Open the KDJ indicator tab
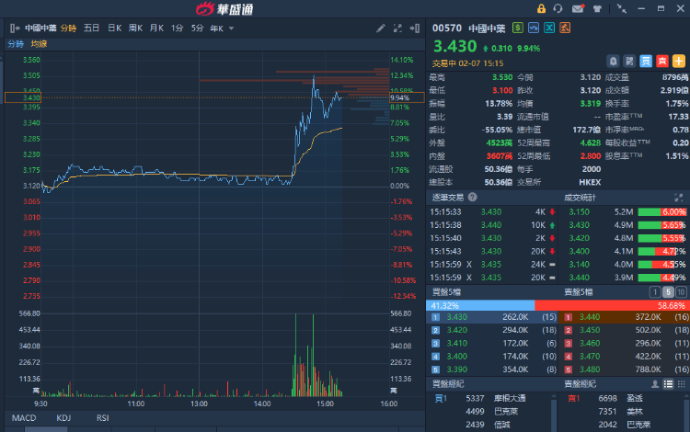Viewport: 690px width, 432px height. point(63,418)
